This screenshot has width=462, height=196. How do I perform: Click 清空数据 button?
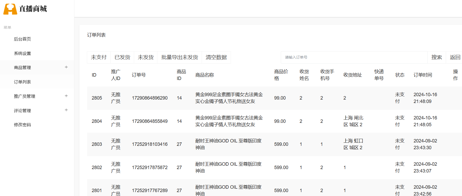216,57
